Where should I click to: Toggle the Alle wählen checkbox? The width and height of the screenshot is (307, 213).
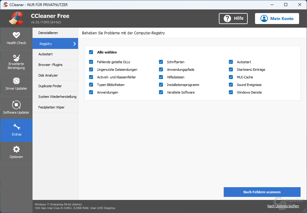91,52
